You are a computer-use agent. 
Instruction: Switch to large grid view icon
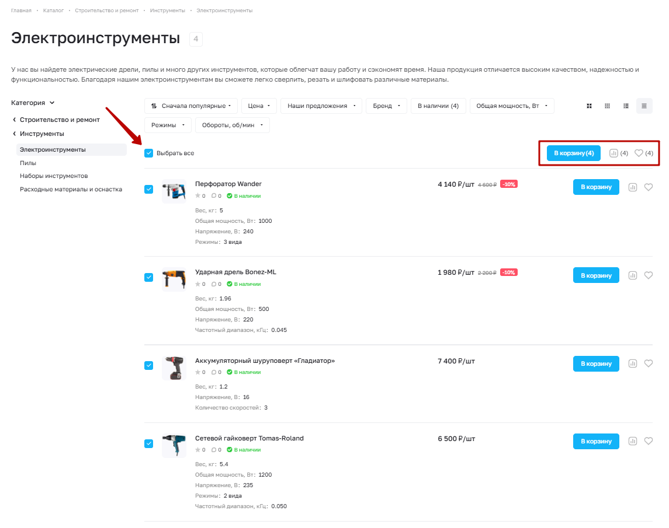(x=589, y=106)
